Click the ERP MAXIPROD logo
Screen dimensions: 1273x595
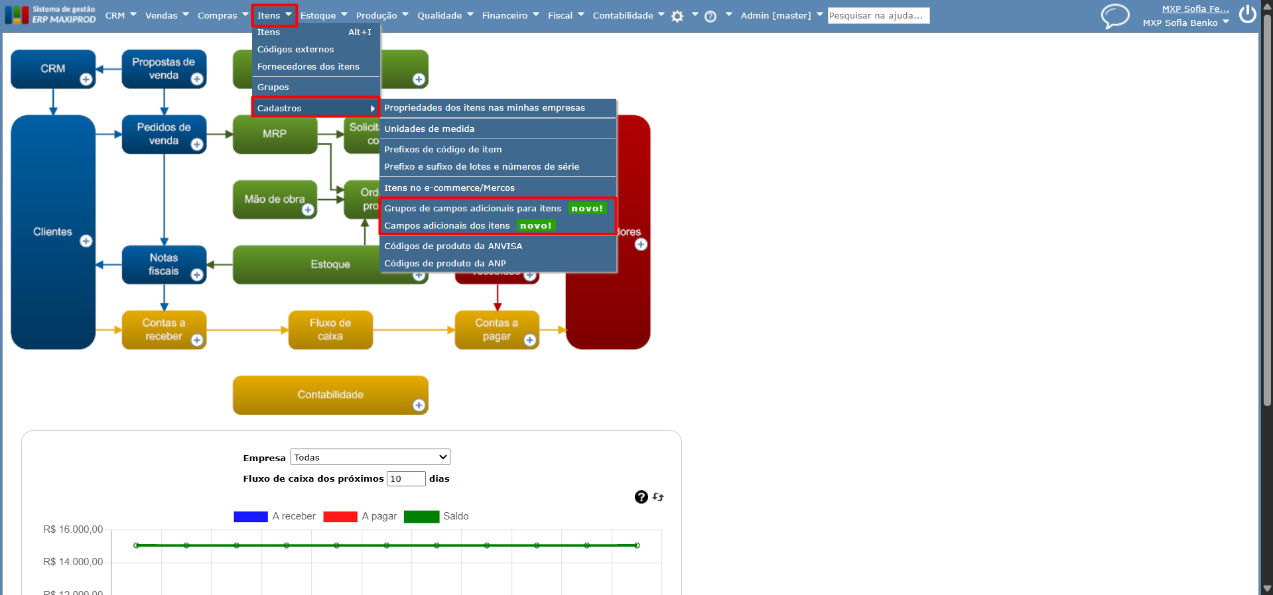[50, 15]
